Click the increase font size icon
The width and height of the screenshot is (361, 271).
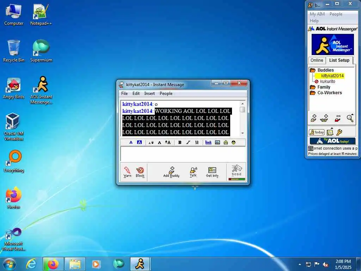click(168, 143)
